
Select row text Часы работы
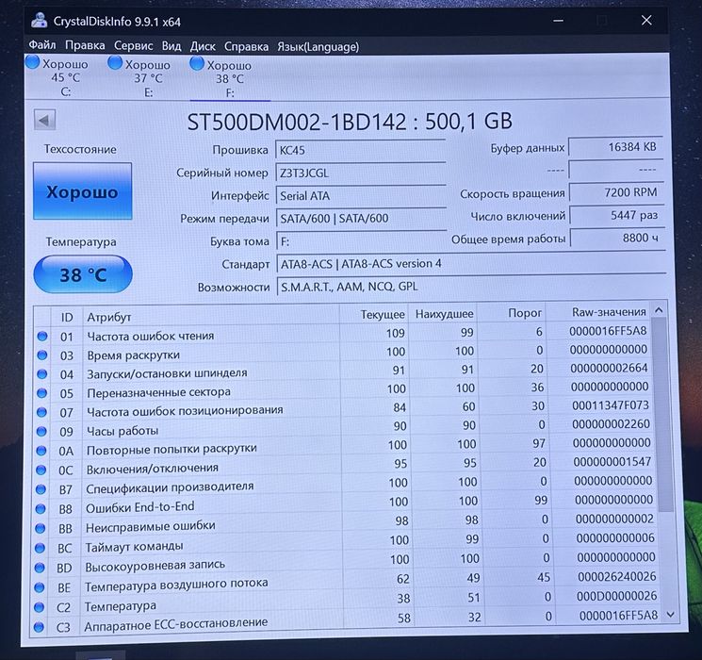click(x=122, y=431)
